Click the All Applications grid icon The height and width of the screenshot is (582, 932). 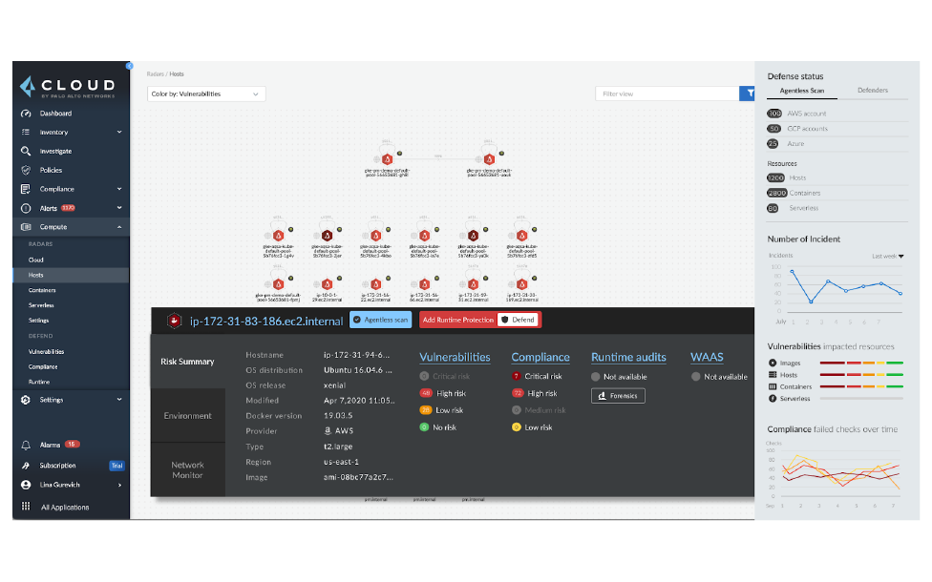coord(27,508)
